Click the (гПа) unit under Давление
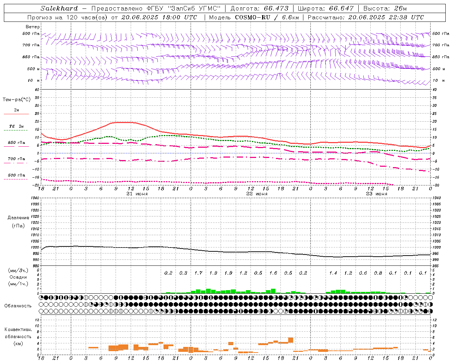Image resolution: width=451 pixels, height=361 pixels. pyautogui.click(x=18, y=226)
